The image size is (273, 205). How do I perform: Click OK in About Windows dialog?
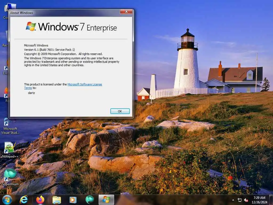tap(120, 111)
